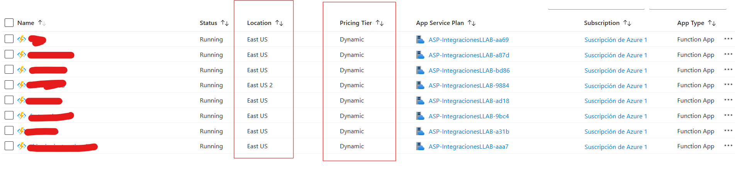Image resolution: width=735 pixels, height=169 pixels.
Task: Click service plan icon beside ASP-IntegracionesLLAB-bd86
Action: tap(420, 70)
